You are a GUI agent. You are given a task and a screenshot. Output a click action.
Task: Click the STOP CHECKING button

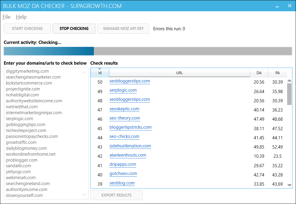point(74,28)
